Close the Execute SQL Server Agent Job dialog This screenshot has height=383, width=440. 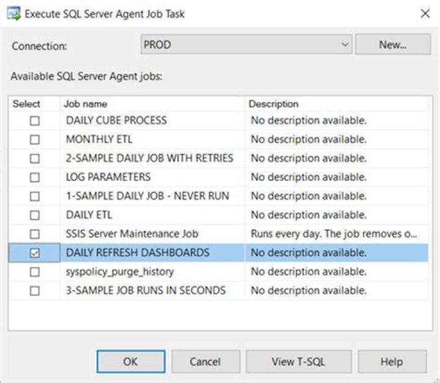pyautogui.click(x=425, y=13)
